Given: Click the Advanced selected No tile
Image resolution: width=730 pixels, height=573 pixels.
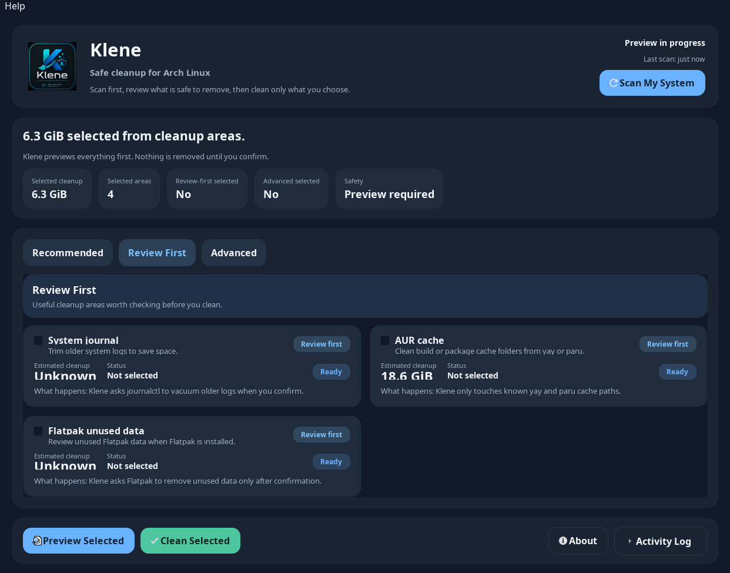Looking at the screenshot, I should tap(291, 189).
